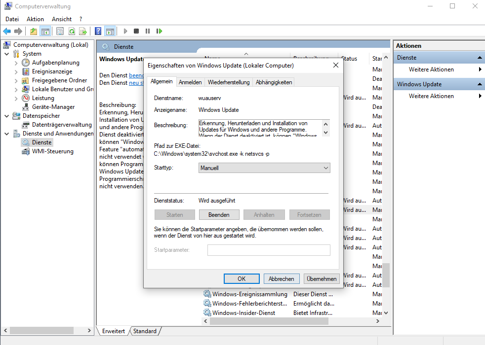The image size is (485, 345).
Task: Click the tree pane horizontal scrollbar
Action: (x=42, y=331)
